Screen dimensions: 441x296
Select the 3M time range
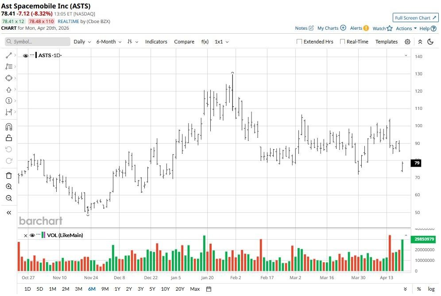(78, 289)
